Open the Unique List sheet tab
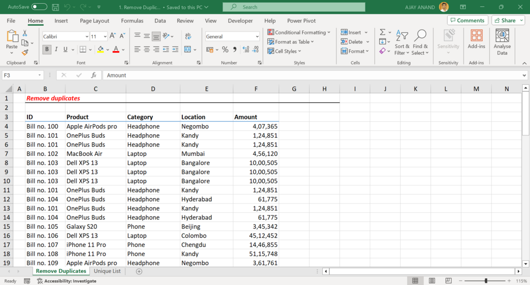This screenshot has height=285, width=530. click(x=107, y=271)
